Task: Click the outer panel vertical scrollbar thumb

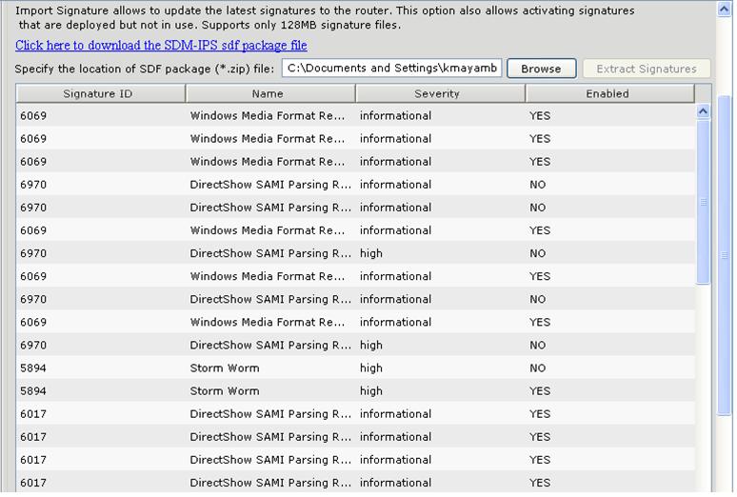Action: coord(725,255)
